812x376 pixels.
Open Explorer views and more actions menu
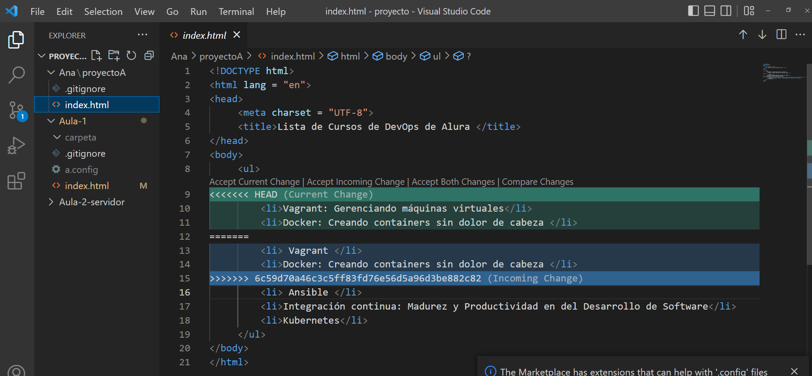click(x=142, y=35)
